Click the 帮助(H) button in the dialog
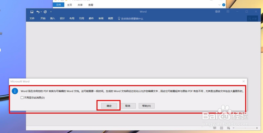 146,106
